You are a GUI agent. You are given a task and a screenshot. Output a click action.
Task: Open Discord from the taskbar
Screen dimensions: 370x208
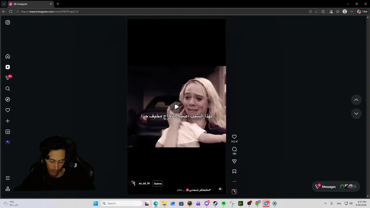click(x=207, y=203)
